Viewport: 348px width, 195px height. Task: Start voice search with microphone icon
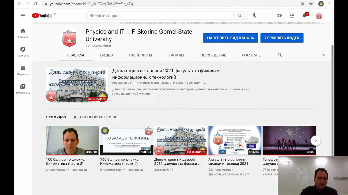(x=254, y=15)
